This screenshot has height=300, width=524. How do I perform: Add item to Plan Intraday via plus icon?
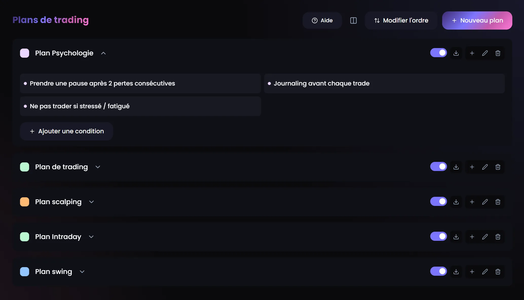[472, 237]
